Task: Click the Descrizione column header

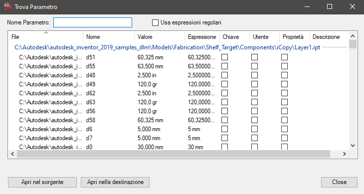Action: (x=329, y=37)
